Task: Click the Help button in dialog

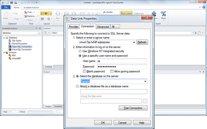Action: coord(142,123)
